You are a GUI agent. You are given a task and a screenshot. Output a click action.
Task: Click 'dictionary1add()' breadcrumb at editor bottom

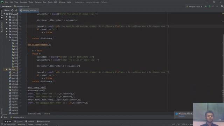pyautogui.click(x=34, y=114)
